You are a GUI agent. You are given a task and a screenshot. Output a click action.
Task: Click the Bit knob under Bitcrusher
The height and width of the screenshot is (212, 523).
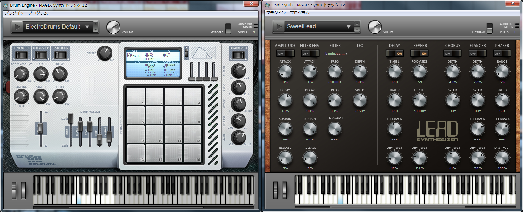41,74
